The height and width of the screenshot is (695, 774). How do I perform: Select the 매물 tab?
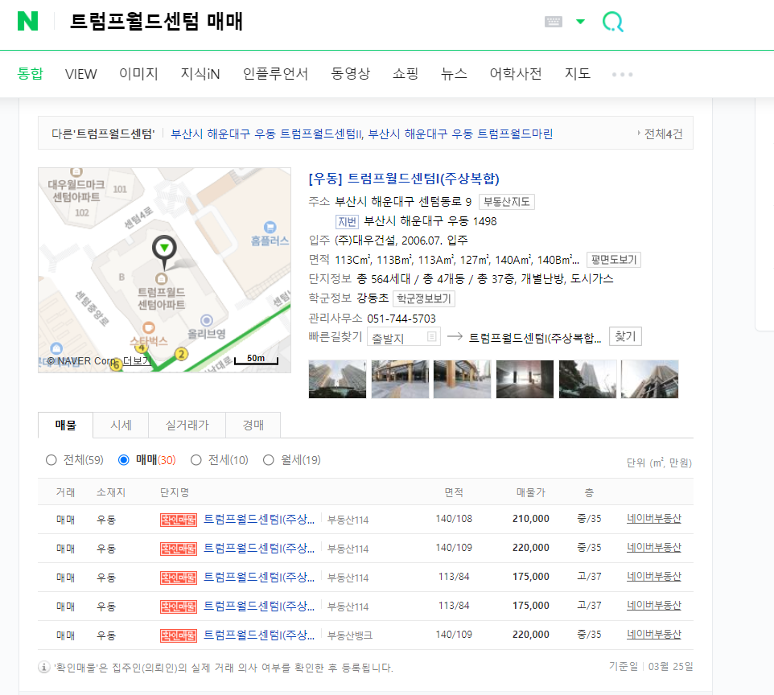[x=66, y=425]
